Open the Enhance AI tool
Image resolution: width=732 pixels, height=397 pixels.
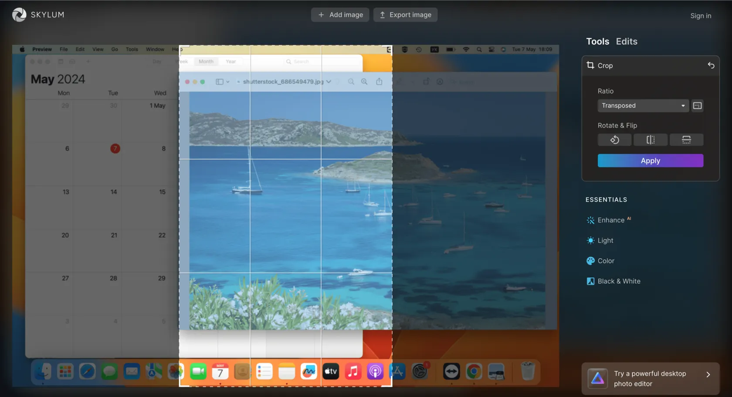610,220
